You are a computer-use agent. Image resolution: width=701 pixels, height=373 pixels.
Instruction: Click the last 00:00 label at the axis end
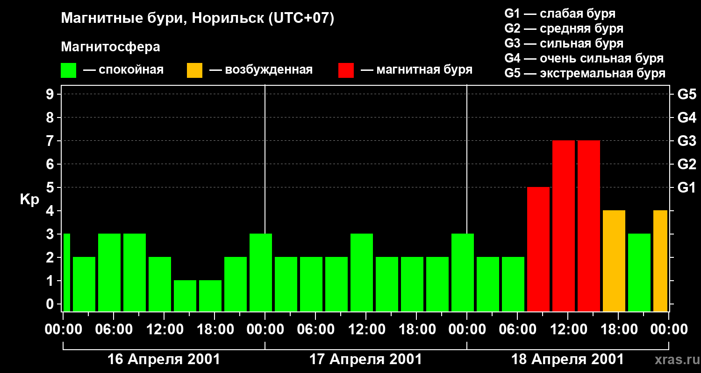point(668,330)
